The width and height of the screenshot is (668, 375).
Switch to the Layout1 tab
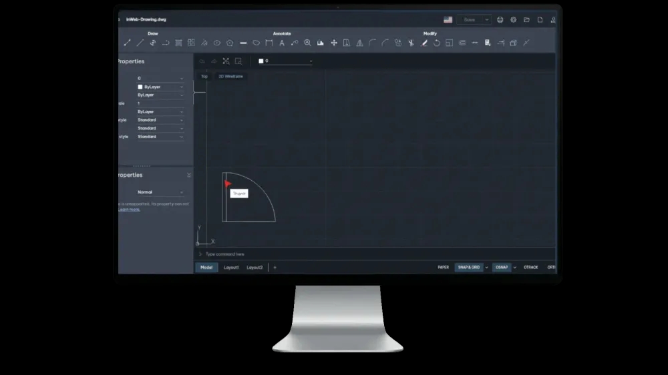click(231, 268)
